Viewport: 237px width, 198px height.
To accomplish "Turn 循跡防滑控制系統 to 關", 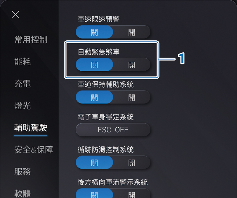I will click(x=95, y=162).
